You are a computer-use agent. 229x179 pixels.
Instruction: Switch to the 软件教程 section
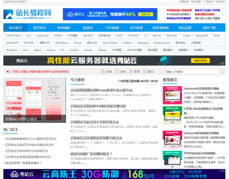click(x=136, y=28)
